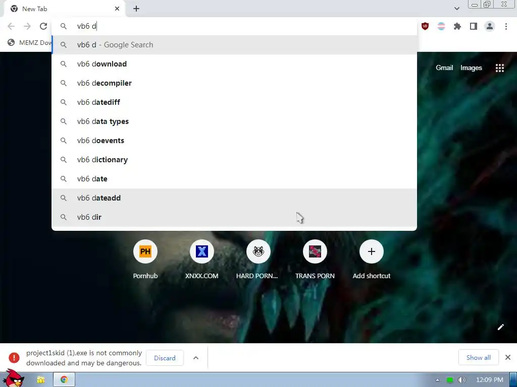The width and height of the screenshot is (517, 387).
Task: Click the Chrome taskbar button
Action: coord(64,380)
